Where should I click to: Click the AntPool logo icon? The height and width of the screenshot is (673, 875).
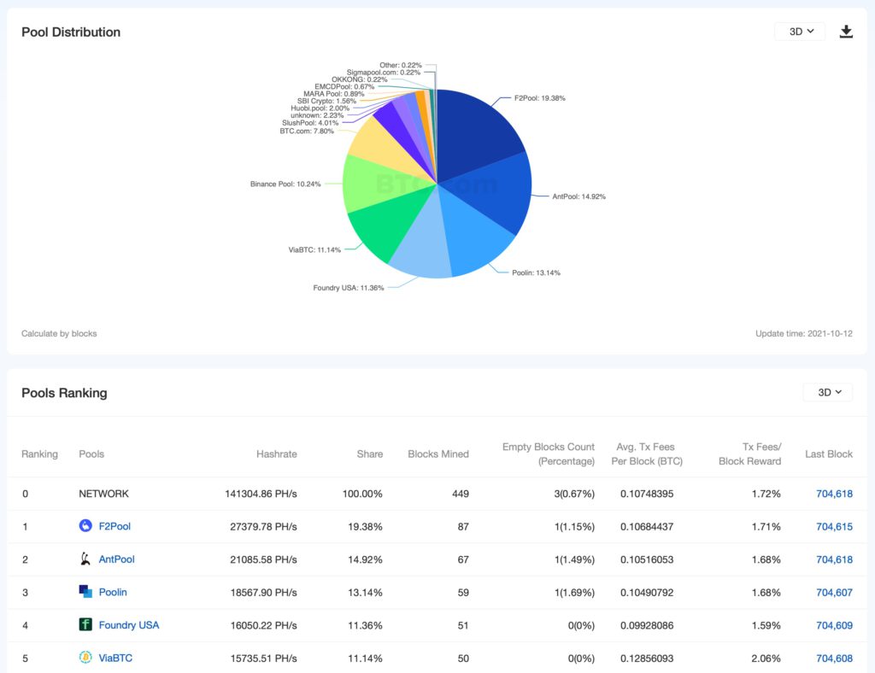click(85, 559)
